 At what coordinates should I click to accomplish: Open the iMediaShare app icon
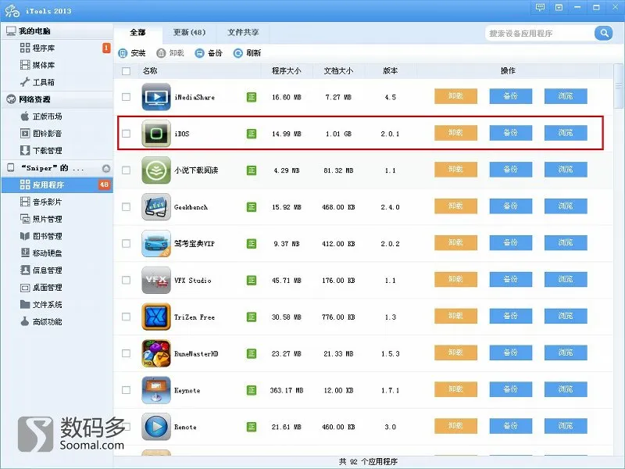pos(156,97)
